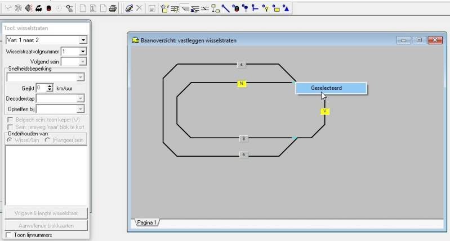The image size is (450, 241).
Task: Click the yellow rectangle block tool icon
Action: (x=276, y=8)
